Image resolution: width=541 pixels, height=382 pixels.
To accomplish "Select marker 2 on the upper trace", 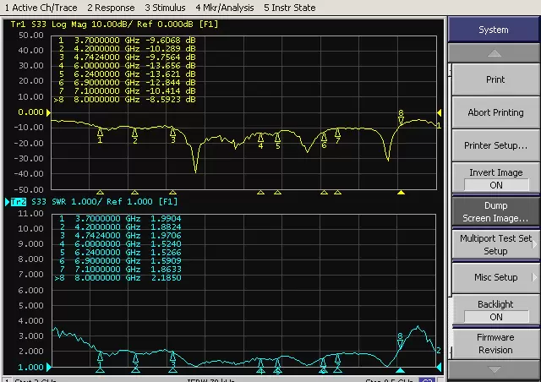I will pyautogui.click(x=135, y=132).
